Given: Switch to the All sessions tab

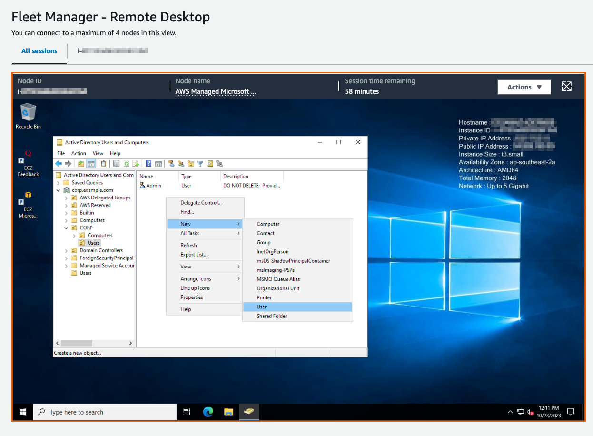Looking at the screenshot, I should click(x=39, y=51).
